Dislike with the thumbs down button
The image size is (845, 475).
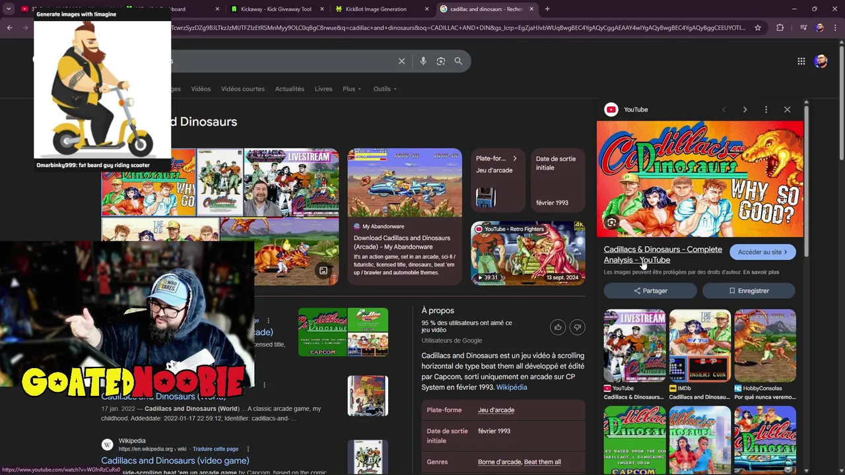click(578, 327)
